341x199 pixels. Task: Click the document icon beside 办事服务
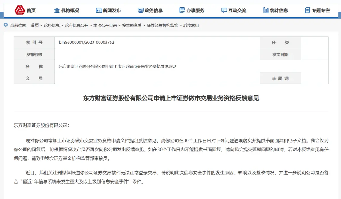[182, 10]
